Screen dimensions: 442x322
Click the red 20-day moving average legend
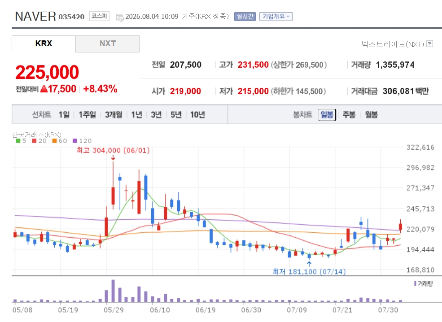click(39, 141)
